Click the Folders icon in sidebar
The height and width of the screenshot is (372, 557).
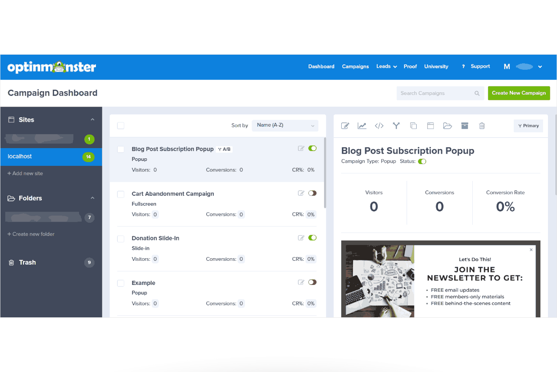point(11,198)
